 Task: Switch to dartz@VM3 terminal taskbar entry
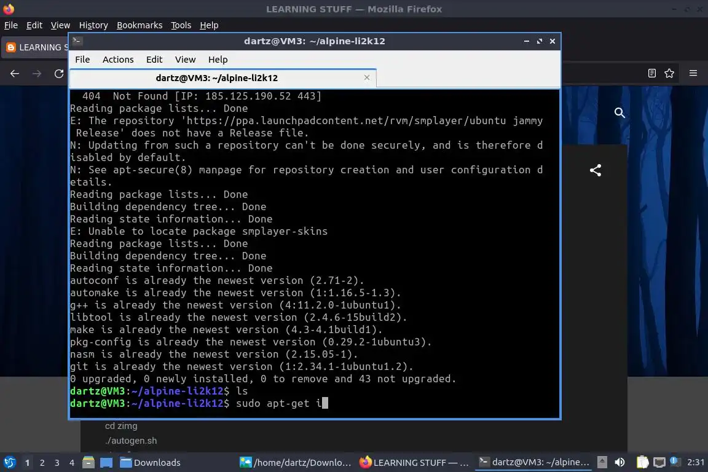534,462
